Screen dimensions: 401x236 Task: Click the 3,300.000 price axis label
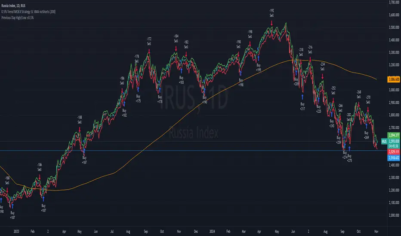(x=394, y=52)
